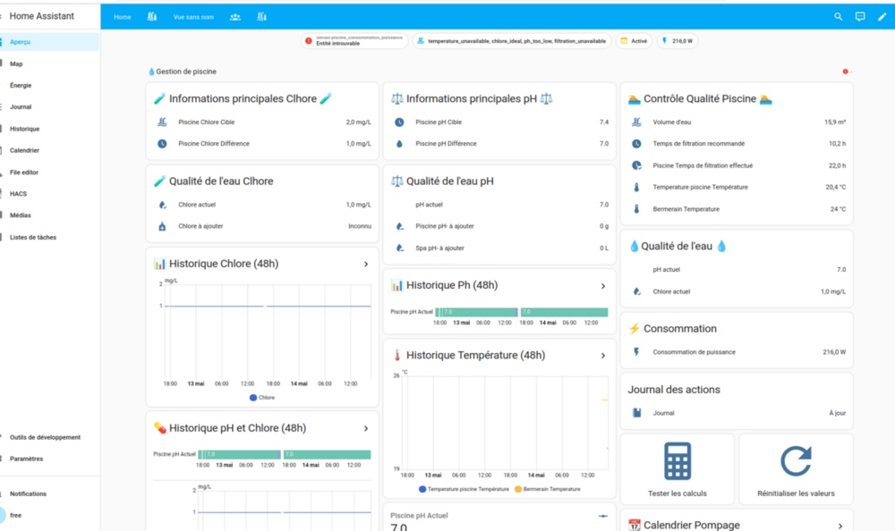Screen dimensions: 895x531
Task: Open the pool icon tab after Home
Action: tap(152, 17)
